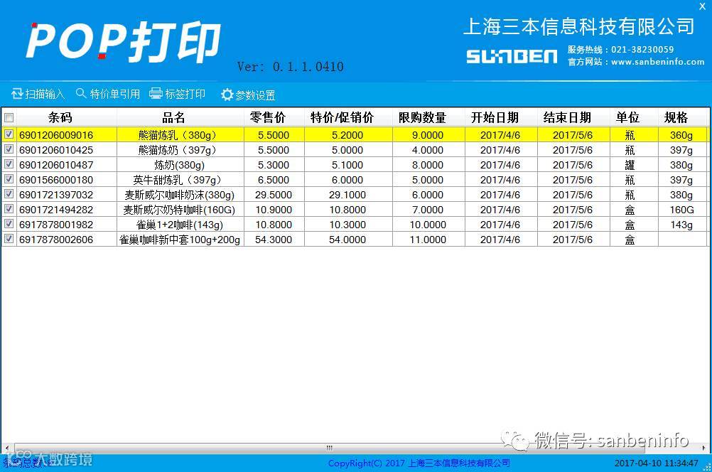Click promo price cell 54.0000
The width and height of the screenshot is (712, 472).
pos(347,240)
